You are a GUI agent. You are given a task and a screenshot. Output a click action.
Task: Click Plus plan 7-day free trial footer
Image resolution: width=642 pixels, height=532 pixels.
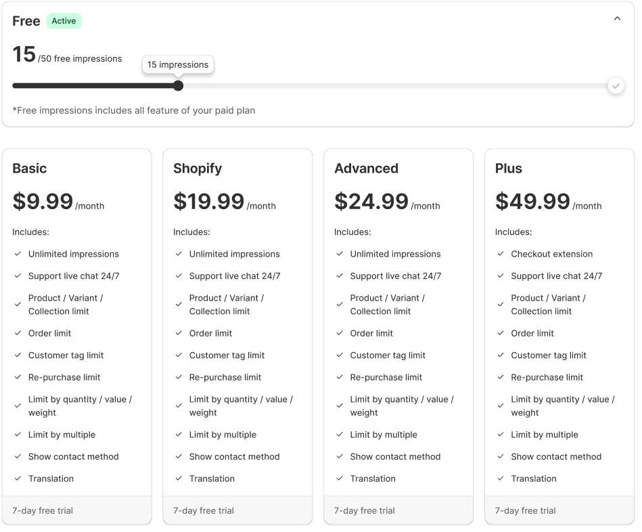coord(559,510)
